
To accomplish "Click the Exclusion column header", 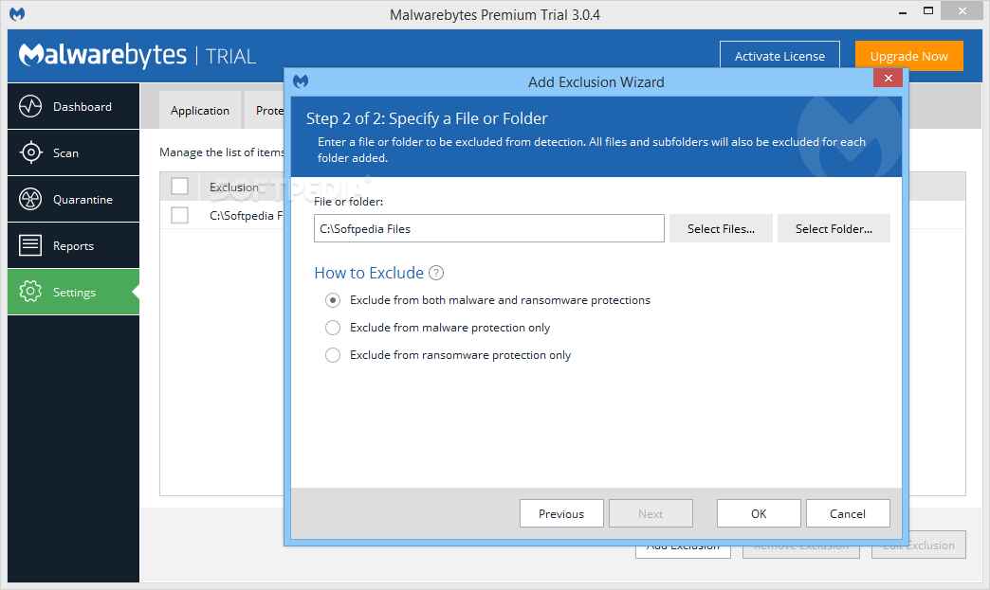I will tap(234, 188).
